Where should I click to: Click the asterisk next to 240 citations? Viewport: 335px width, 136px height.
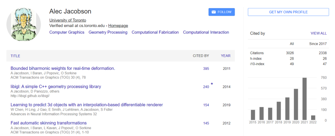pyautogui.click(x=212, y=84)
